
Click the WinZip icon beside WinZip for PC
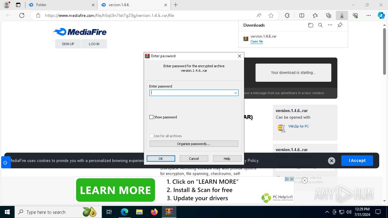[282, 128]
